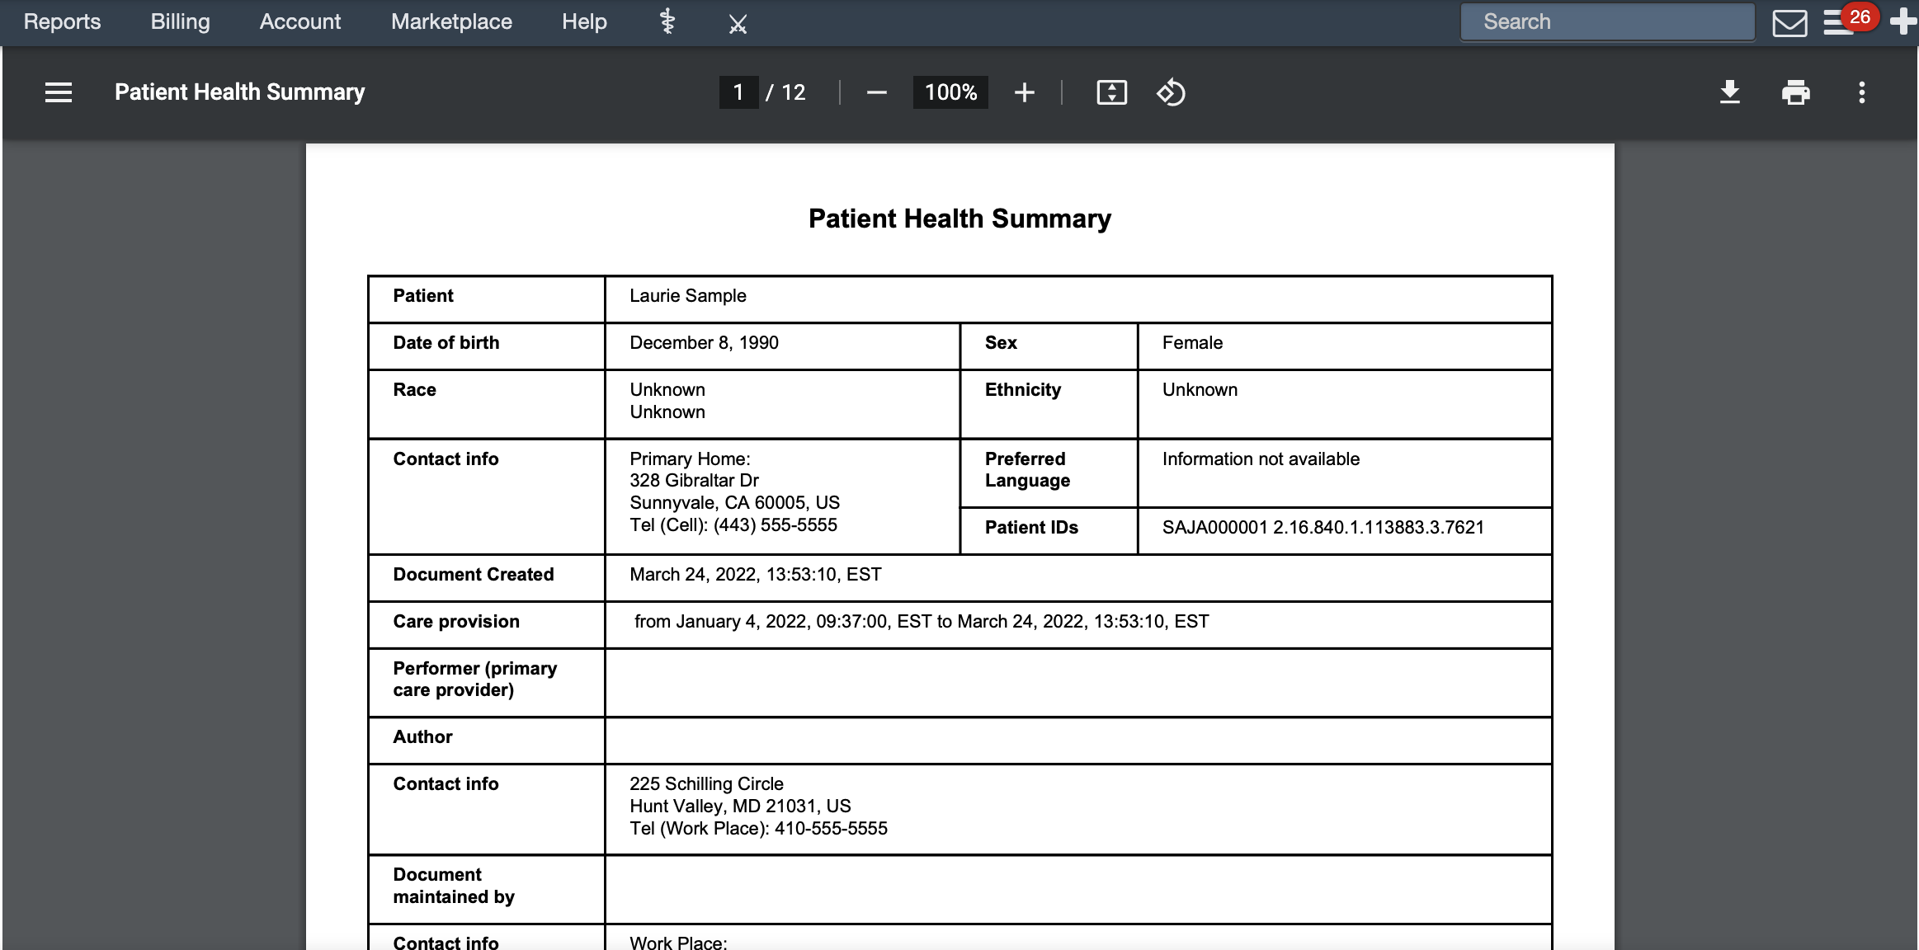Focus the Search field
The width and height of the screenshot is (1919, 950).
click(x=1607, y=21)
